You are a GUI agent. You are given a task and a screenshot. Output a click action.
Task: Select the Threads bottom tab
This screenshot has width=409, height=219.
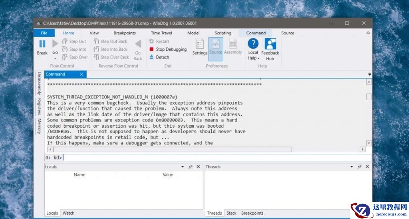click(214, 213)
